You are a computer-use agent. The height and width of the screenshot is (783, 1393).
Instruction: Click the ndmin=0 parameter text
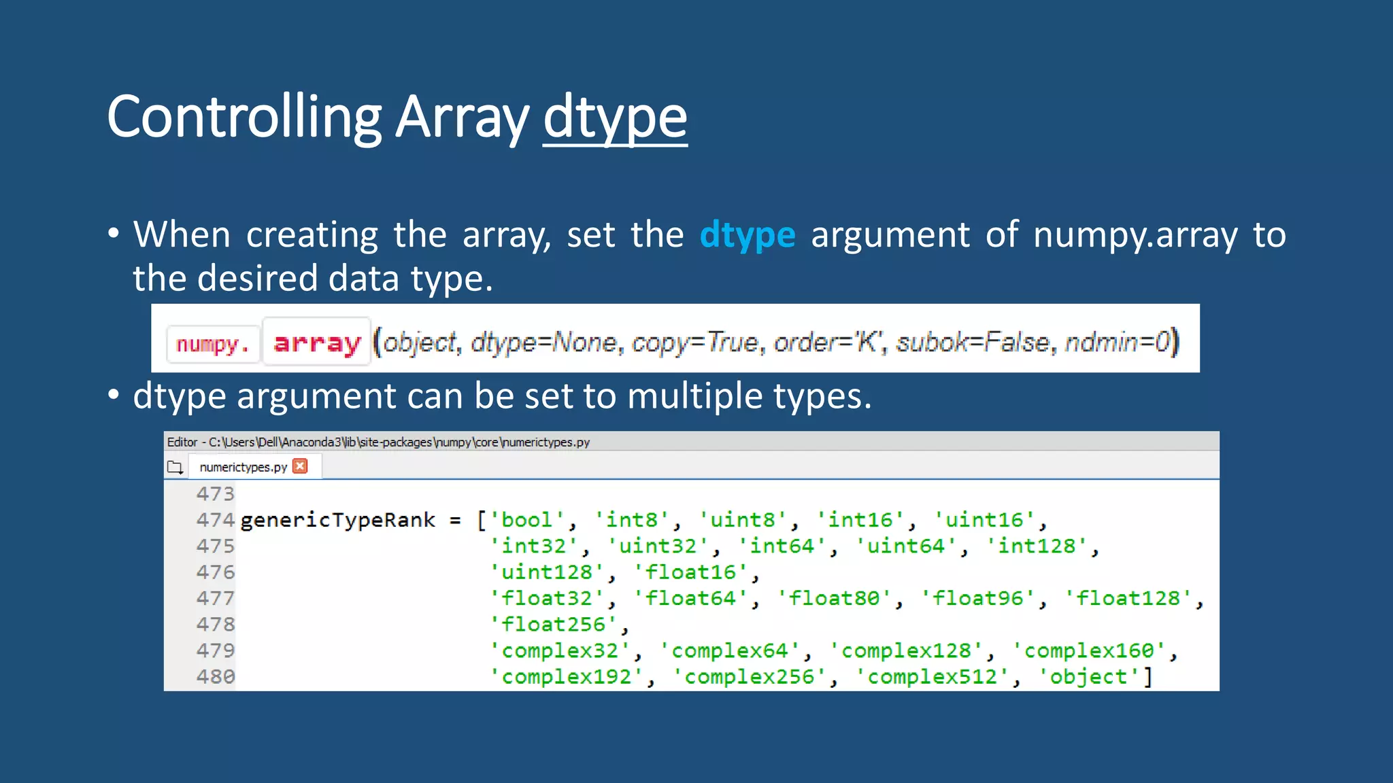point(1117,342)
